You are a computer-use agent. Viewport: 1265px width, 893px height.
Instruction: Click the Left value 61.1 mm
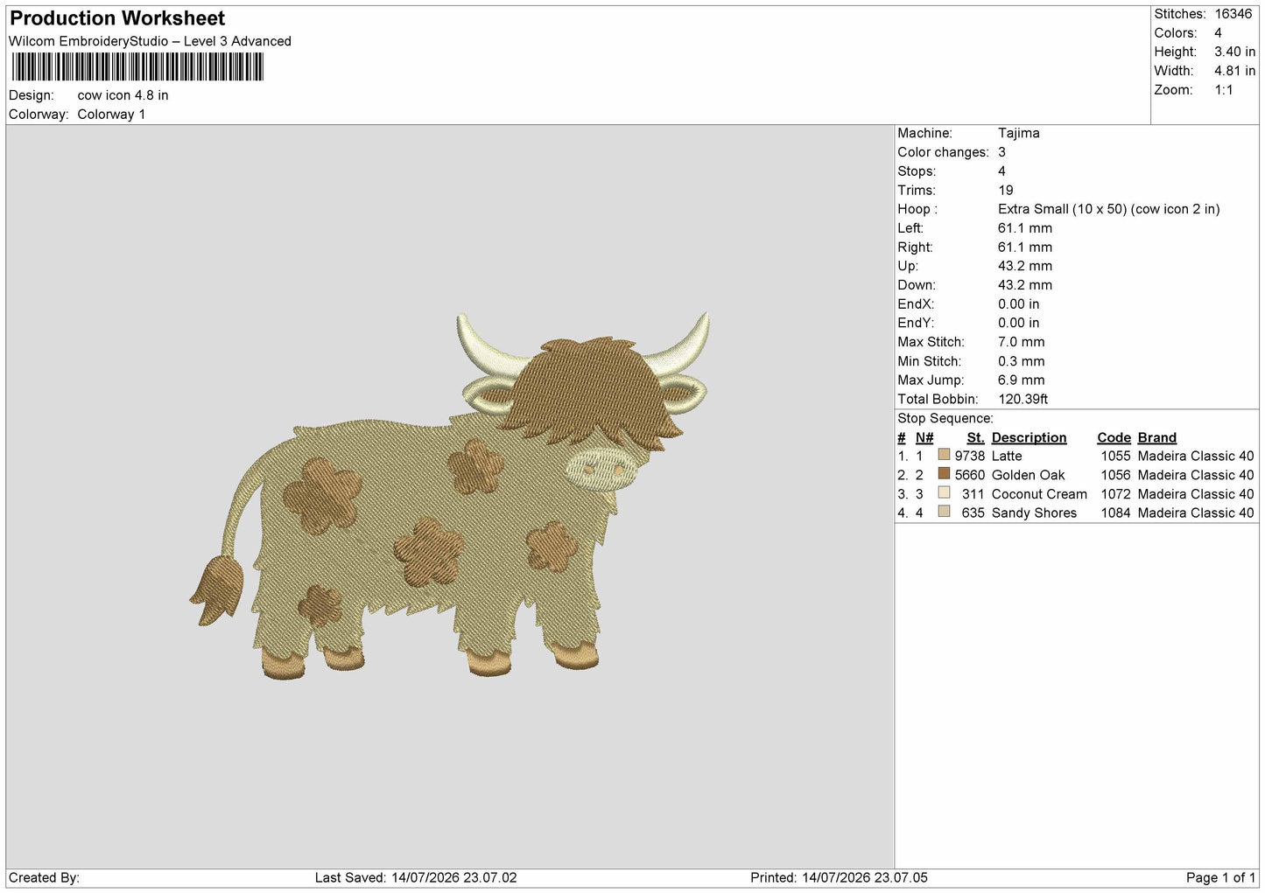pyautogui.click(x=1025, y=228)
